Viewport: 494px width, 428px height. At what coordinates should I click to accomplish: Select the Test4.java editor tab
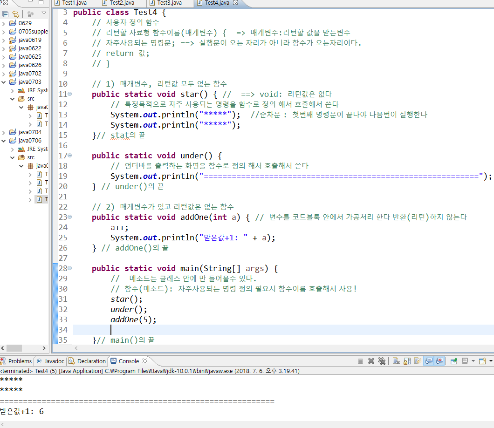coord(217,3)
